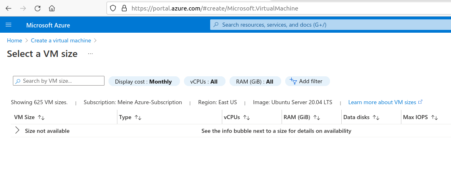Go to the browser home page icon

point(52,8)
